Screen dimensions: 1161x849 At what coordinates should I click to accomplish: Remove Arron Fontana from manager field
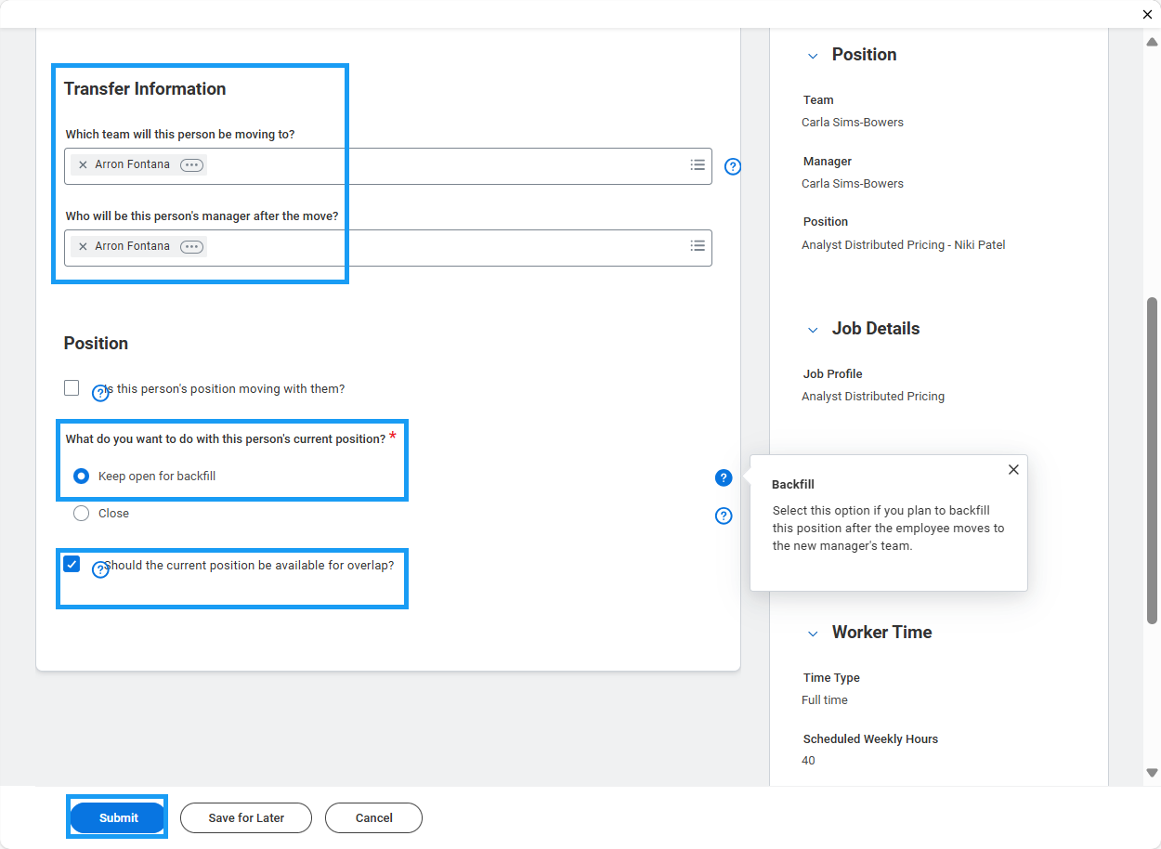point(83,247)
